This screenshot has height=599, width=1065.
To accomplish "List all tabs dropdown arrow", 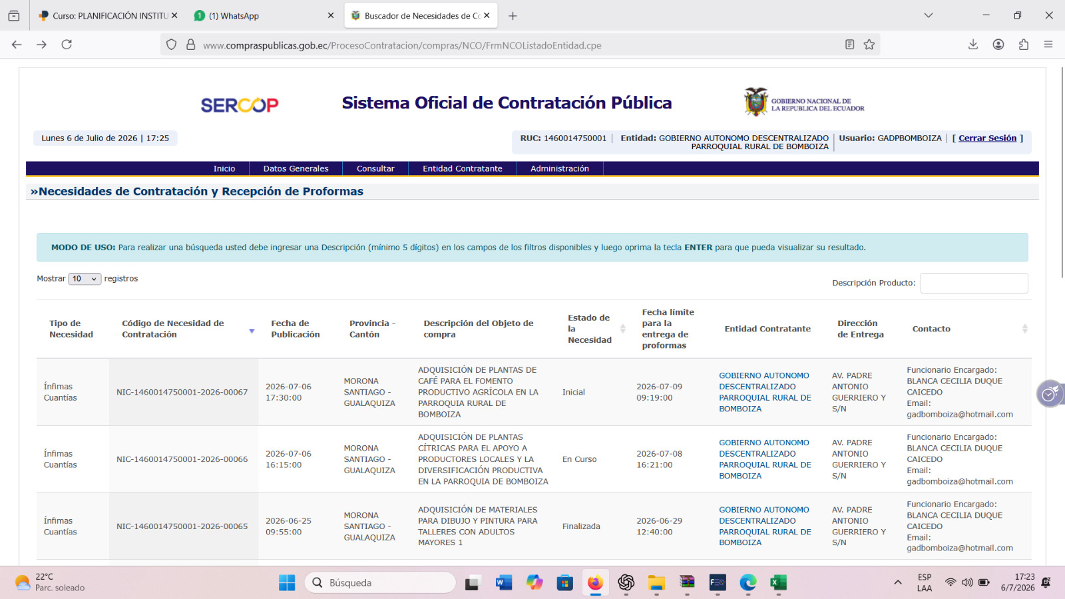I will tap(929, 15).
